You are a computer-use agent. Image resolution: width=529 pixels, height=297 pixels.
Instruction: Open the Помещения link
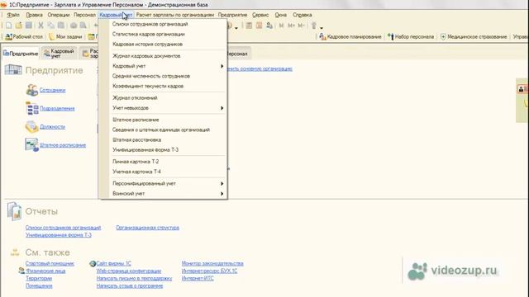[39, 286]
